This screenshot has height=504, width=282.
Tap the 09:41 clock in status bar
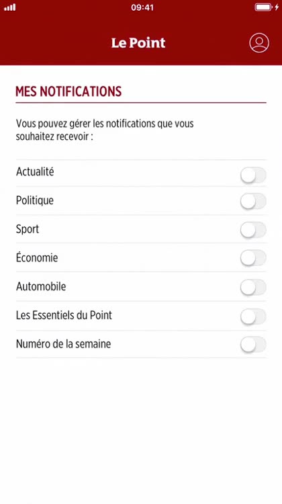point(142,7)
